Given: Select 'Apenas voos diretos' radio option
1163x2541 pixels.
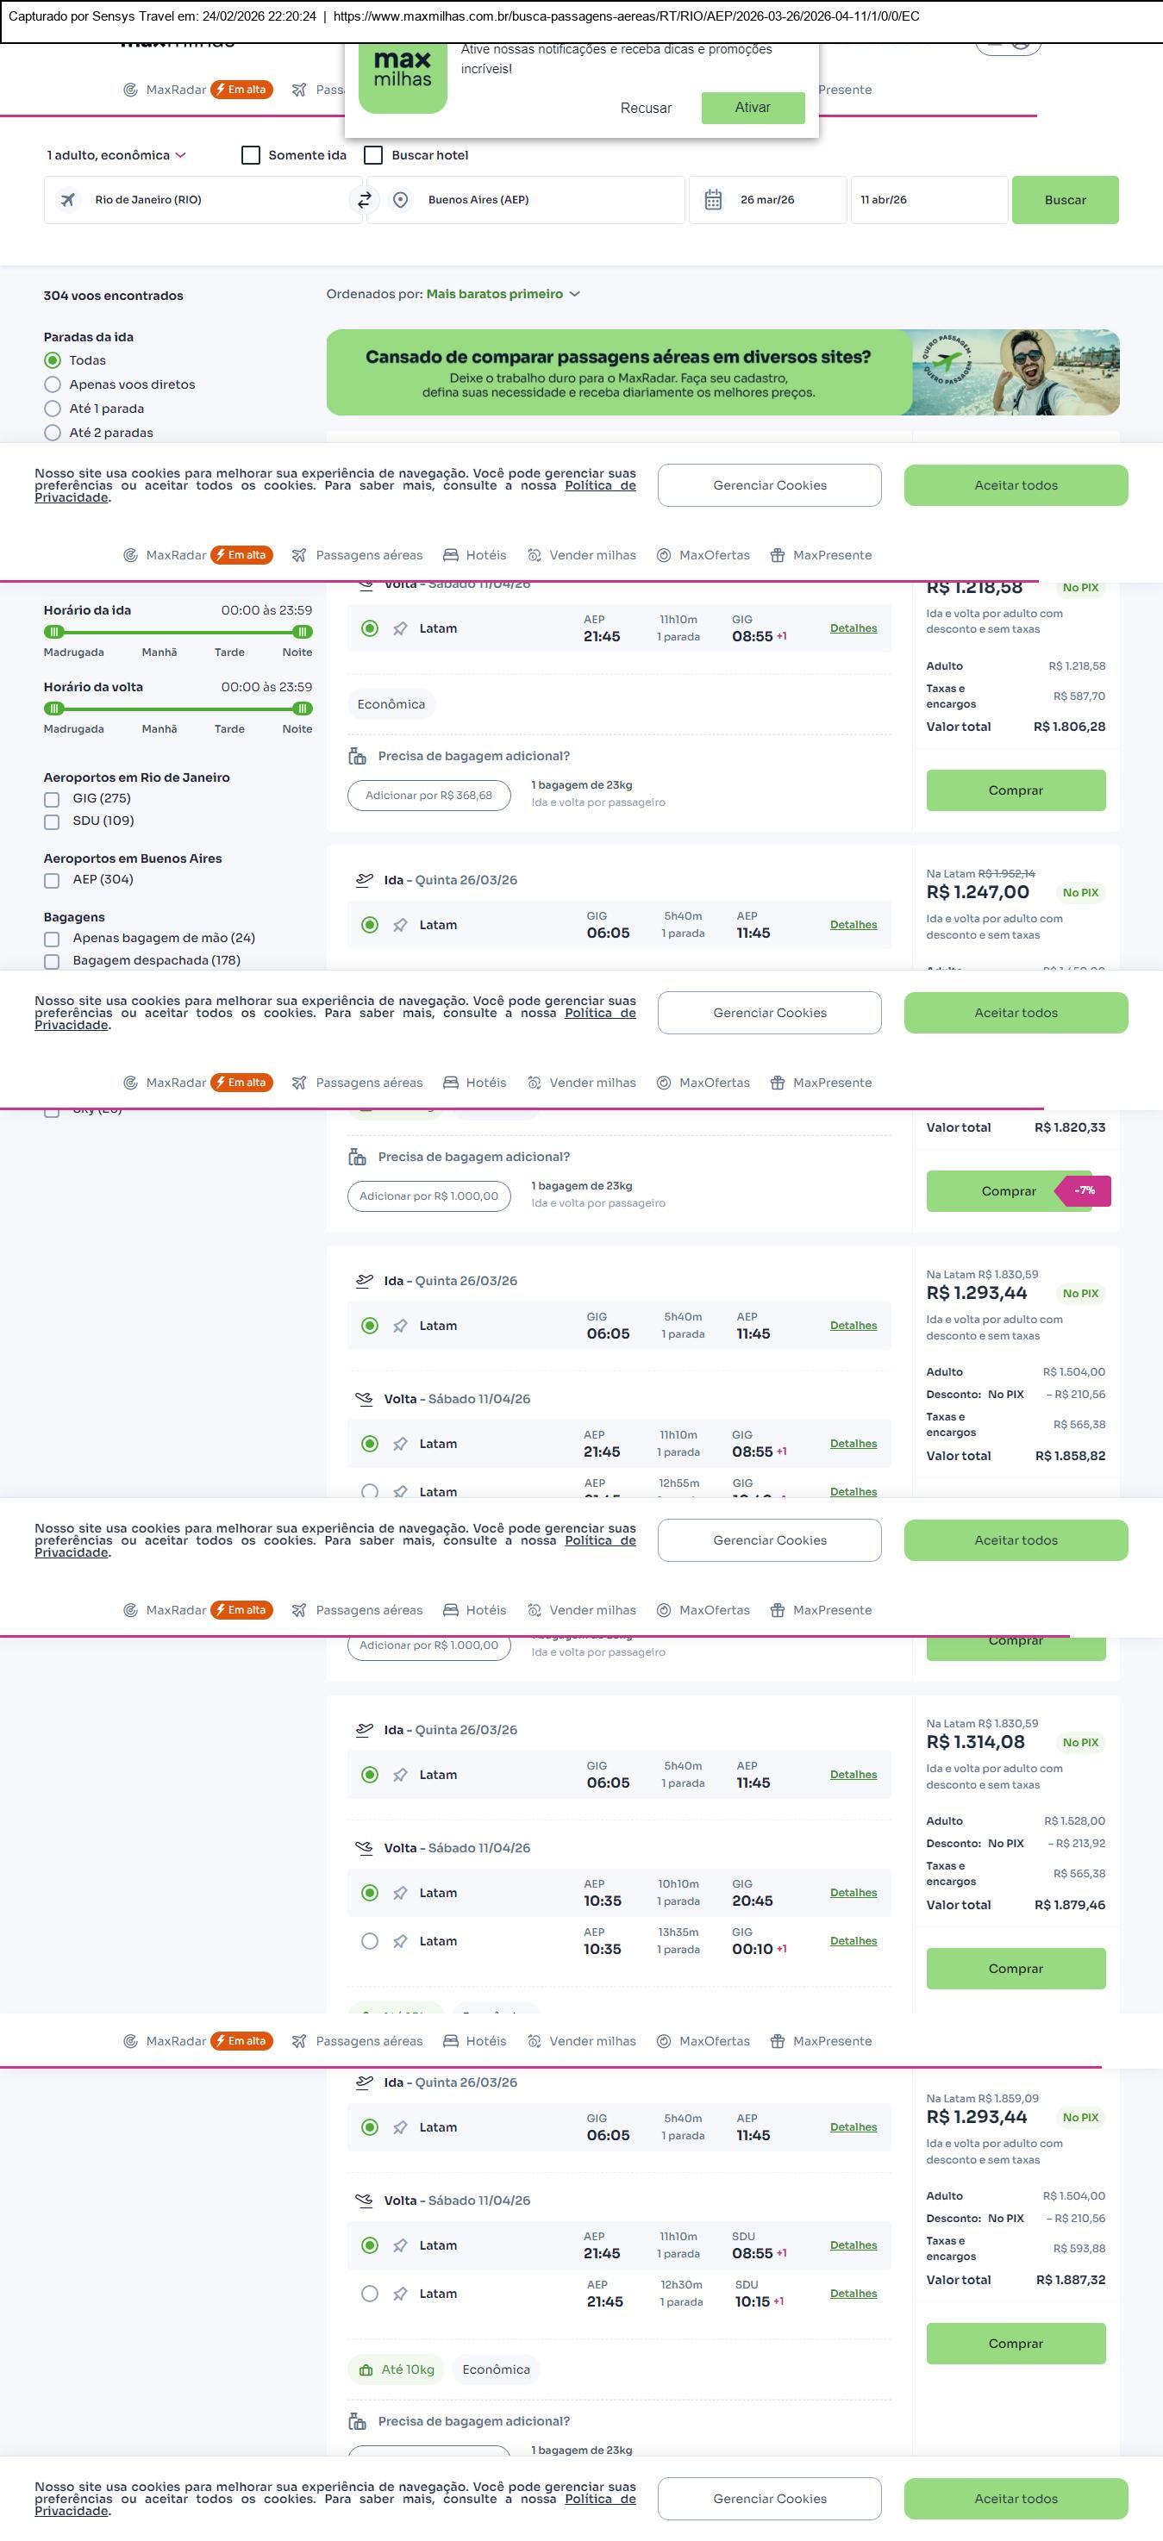Looking at the screenshot, I should click(x=53, y=384).
